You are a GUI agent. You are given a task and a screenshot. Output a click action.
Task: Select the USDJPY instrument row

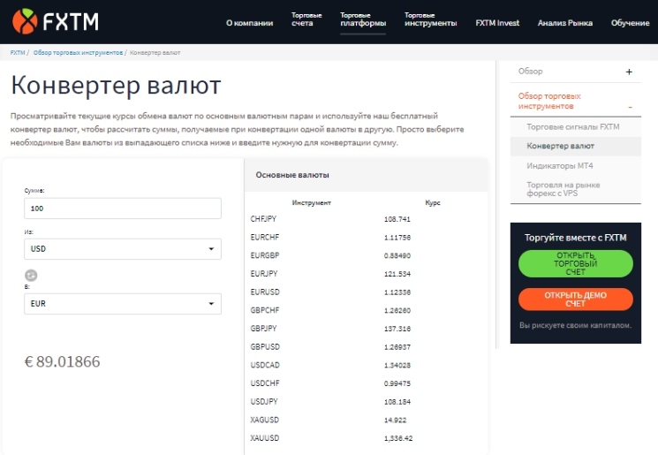click(366, 402)
